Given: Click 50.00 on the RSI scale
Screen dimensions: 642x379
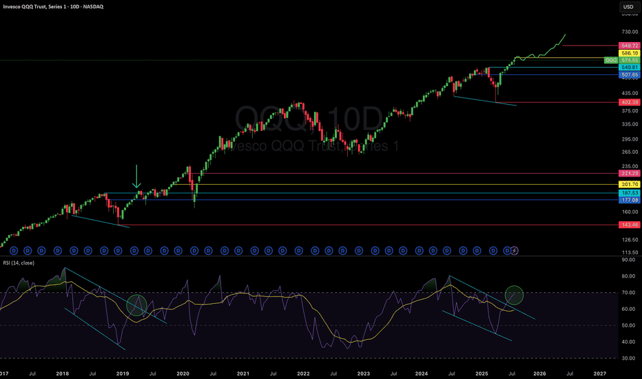Looking at the screenshot, I should (x=628, y=325).
